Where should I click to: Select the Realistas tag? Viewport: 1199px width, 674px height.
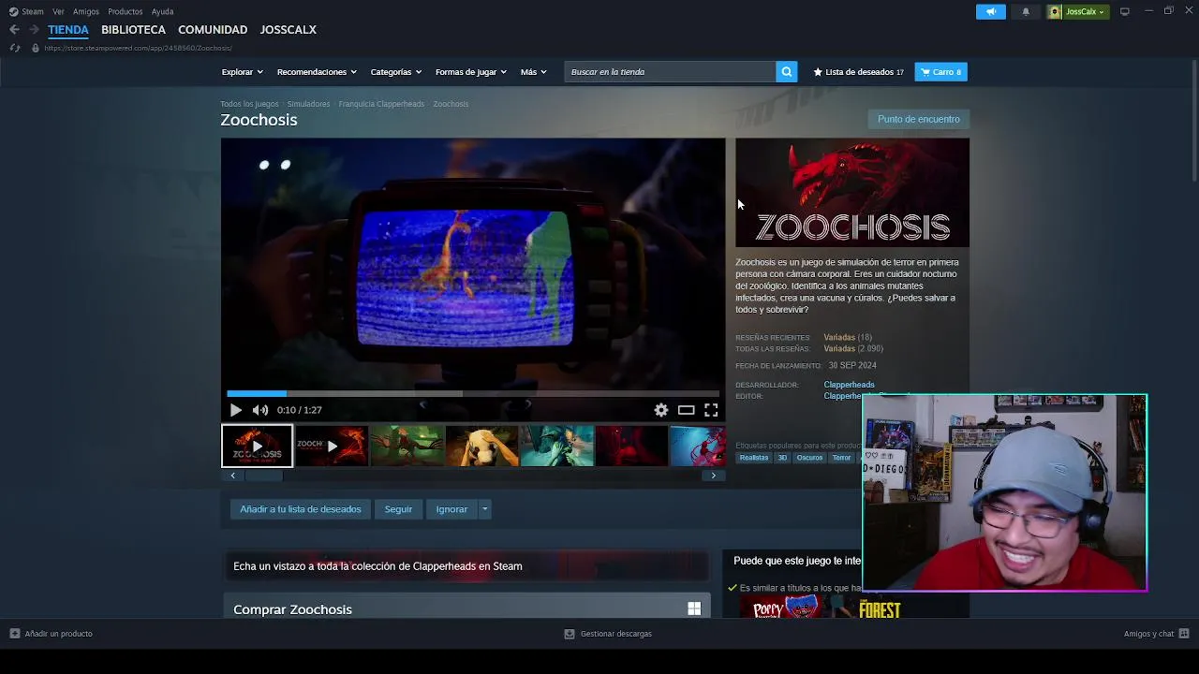(754, 458)
